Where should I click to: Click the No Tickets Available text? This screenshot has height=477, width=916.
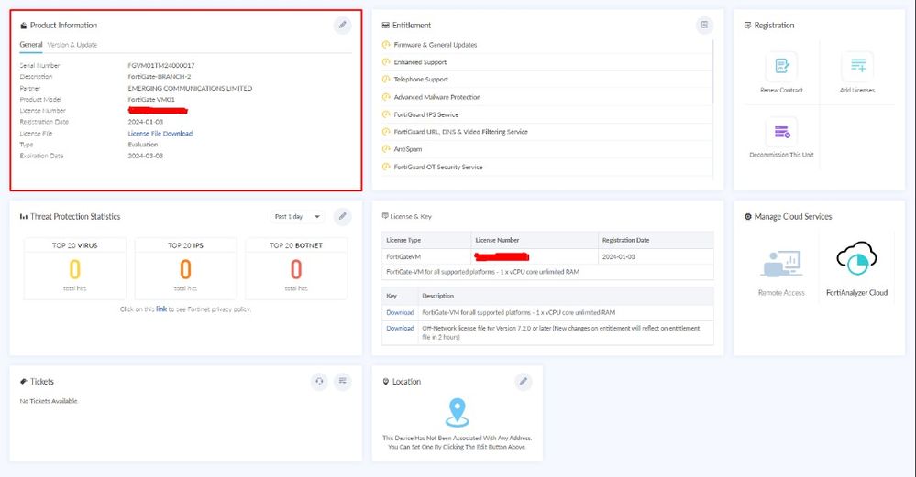click(x=49, y=401)
